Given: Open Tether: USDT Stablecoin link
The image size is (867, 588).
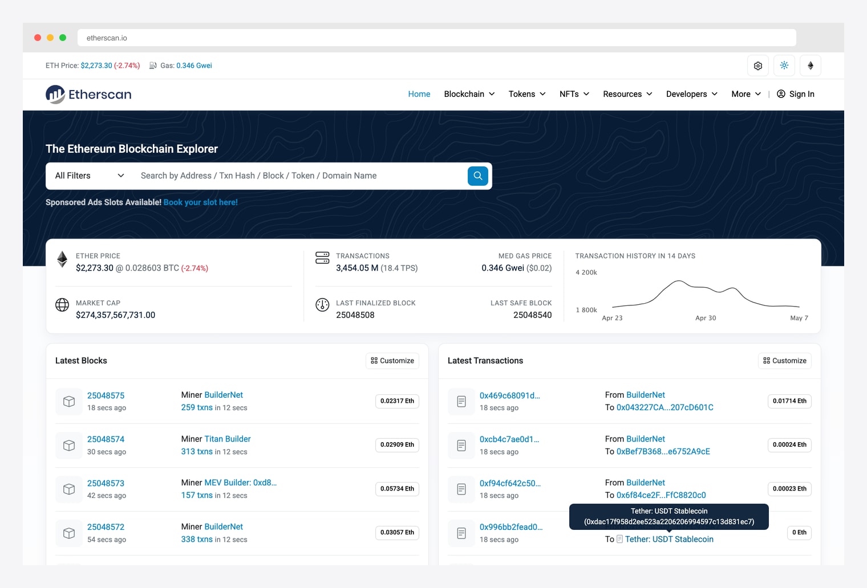Looking at the screenshot, I should point(669,539).
